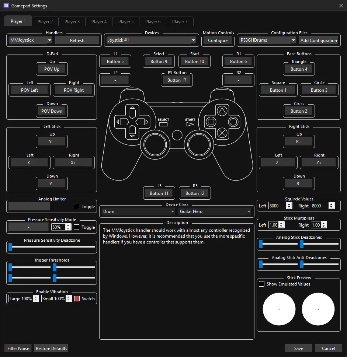Click the RPCS3 app icon in title bar

point(6,6)
